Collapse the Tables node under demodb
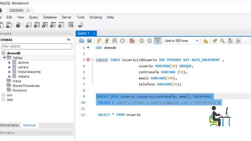The height and width of the screenshot is (141, 251). [x=4, y=58]
